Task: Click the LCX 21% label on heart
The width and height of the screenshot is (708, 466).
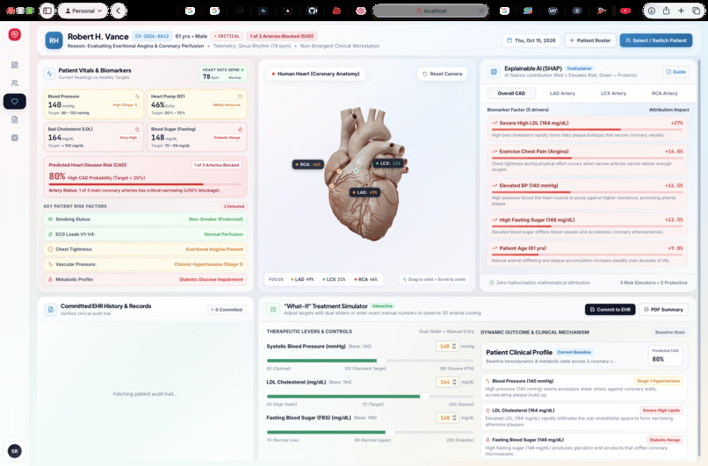Action: point(388,163)
